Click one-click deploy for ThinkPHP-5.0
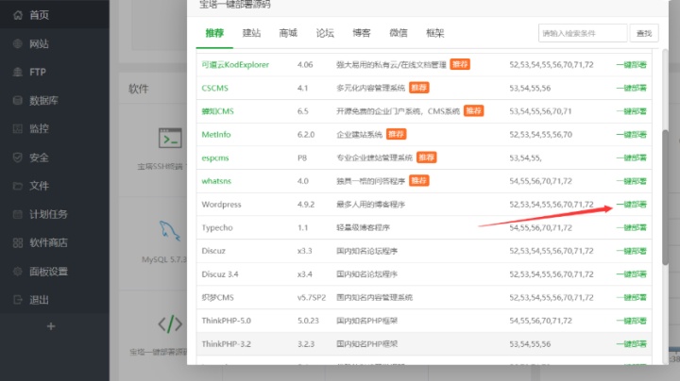Viewport: 680px width, 381px height. pos(632,321)
